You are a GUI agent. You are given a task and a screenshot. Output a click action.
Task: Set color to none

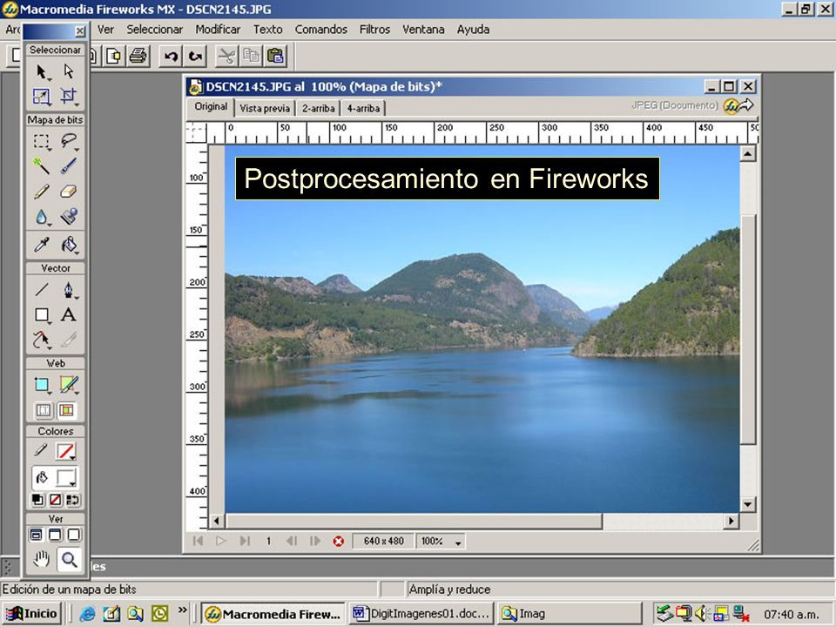tap(56, 500)
